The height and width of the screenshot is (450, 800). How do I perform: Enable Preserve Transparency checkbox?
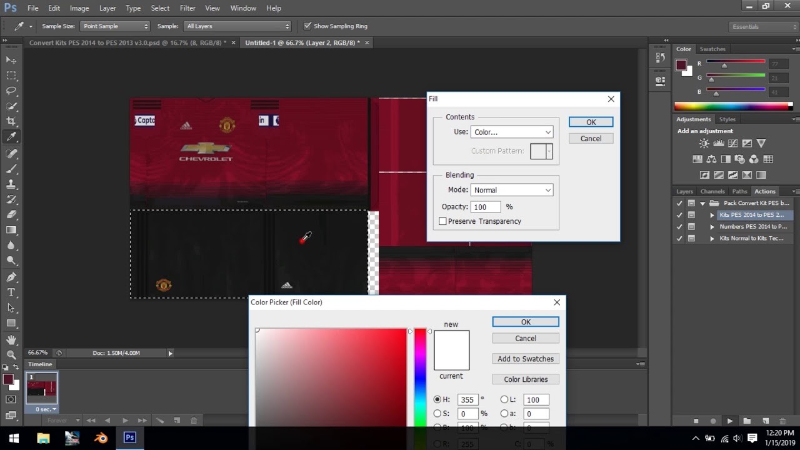442,221
